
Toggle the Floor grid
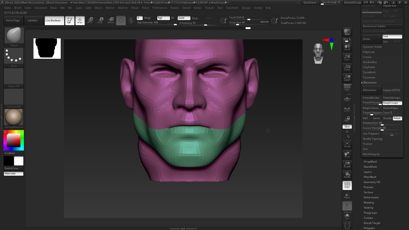click(347, 98)
